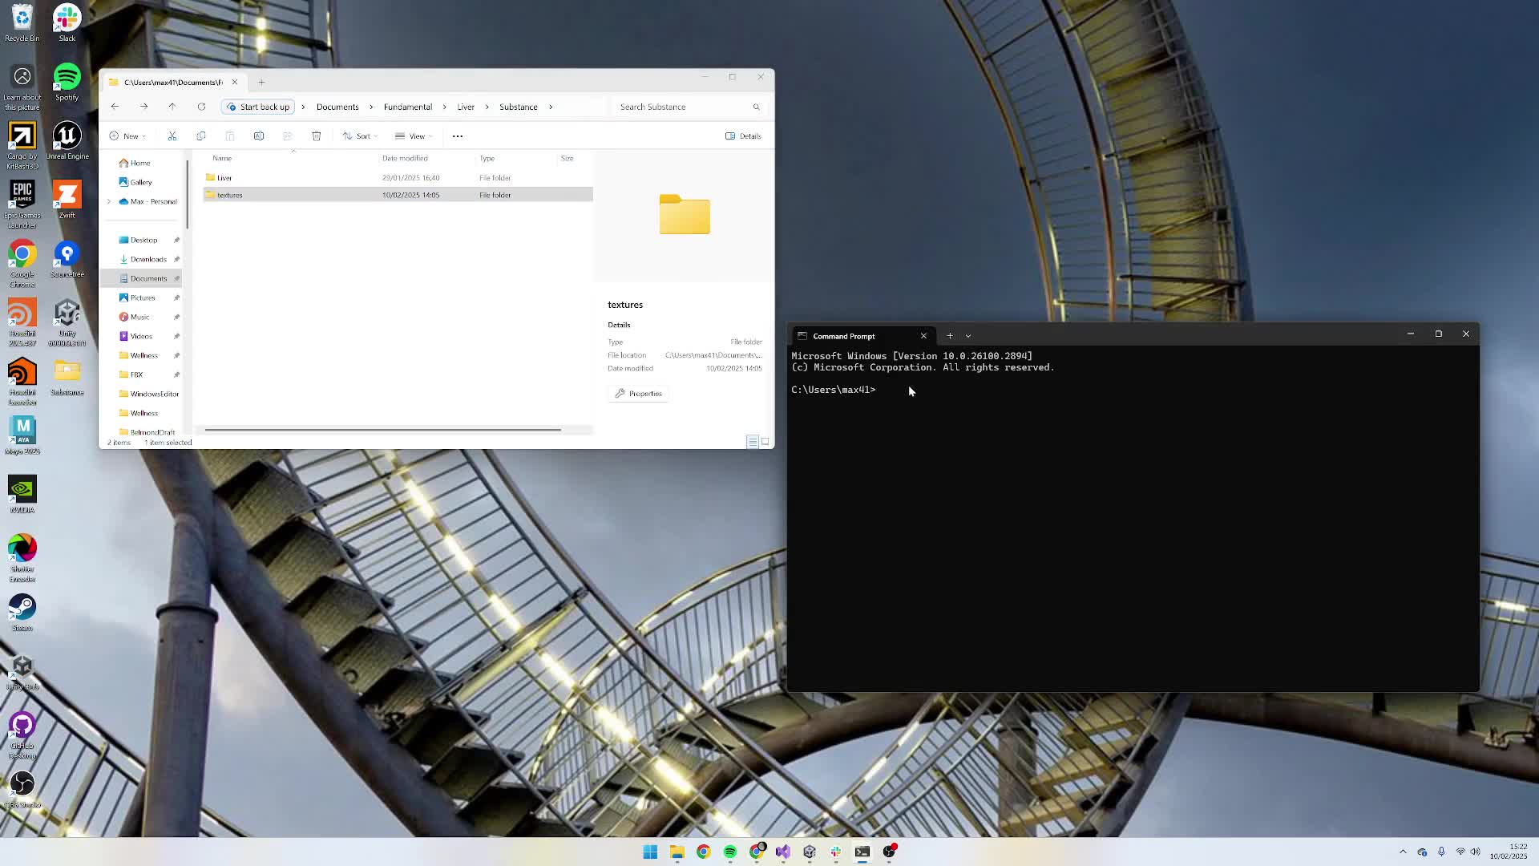The image size is (1539, 866).
Task: Toggle the Details pane button
Action: point(743,136)
